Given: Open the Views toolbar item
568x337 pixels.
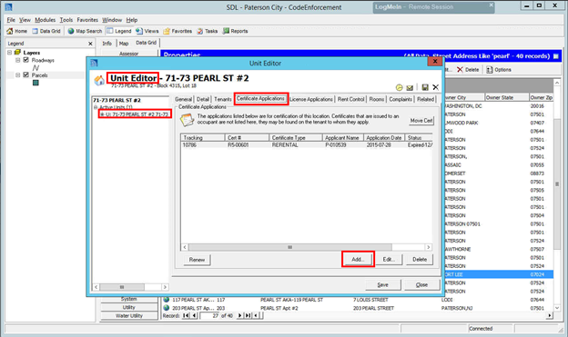Looking at the screenshot, I should pos(147,31).
